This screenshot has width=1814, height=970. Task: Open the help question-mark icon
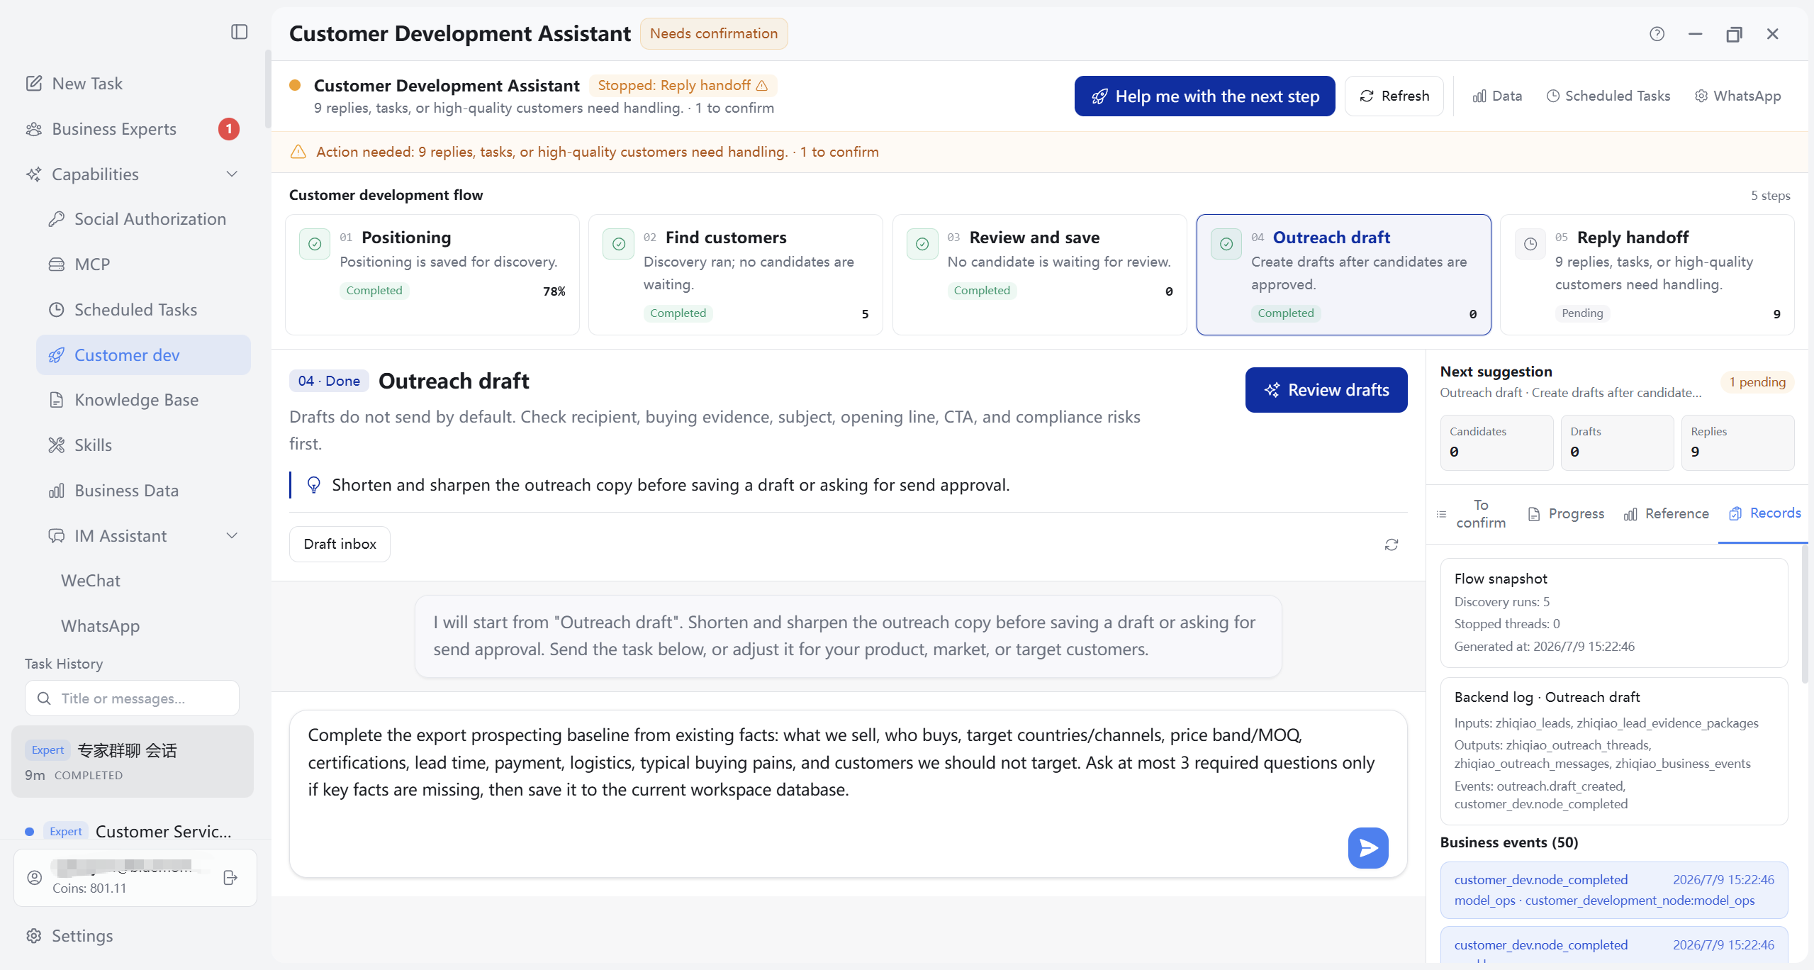[1657, 34]
